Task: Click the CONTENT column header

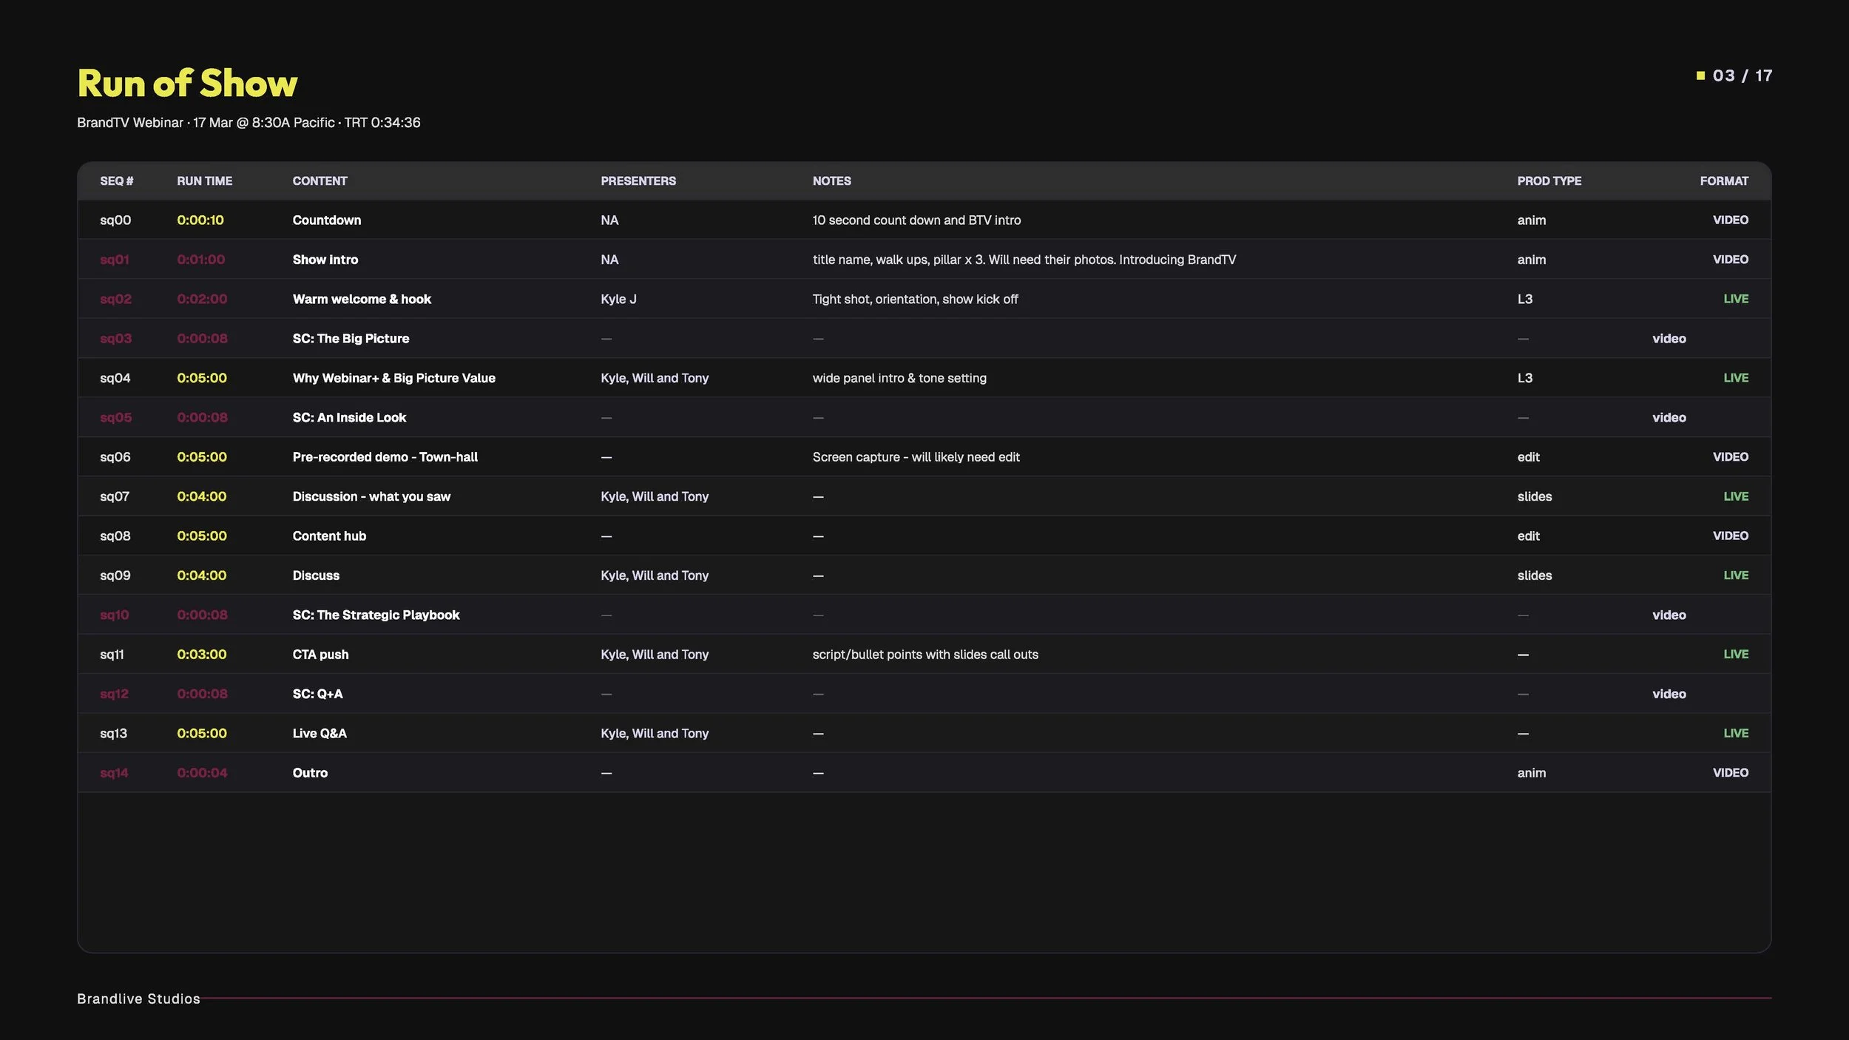Action: (x=320, y=181)
